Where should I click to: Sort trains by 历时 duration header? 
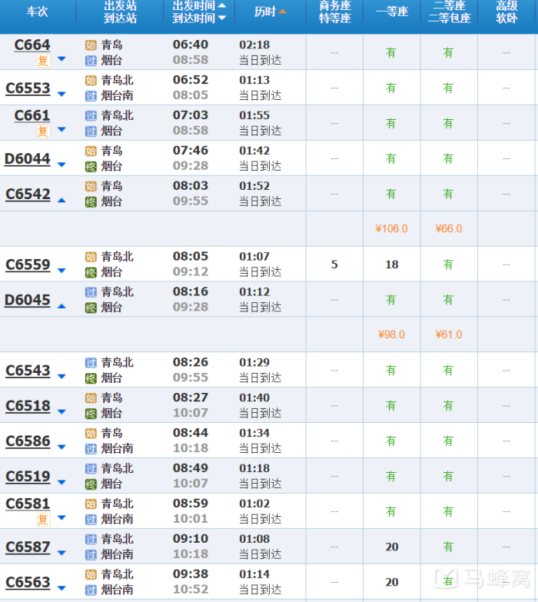(x=270, y=12)
